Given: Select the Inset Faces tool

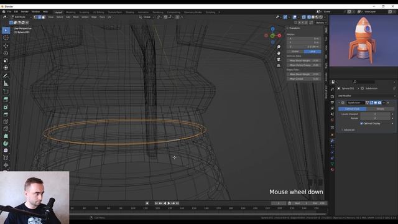Looking at the screenshot, I should click(x=6, y=107).
